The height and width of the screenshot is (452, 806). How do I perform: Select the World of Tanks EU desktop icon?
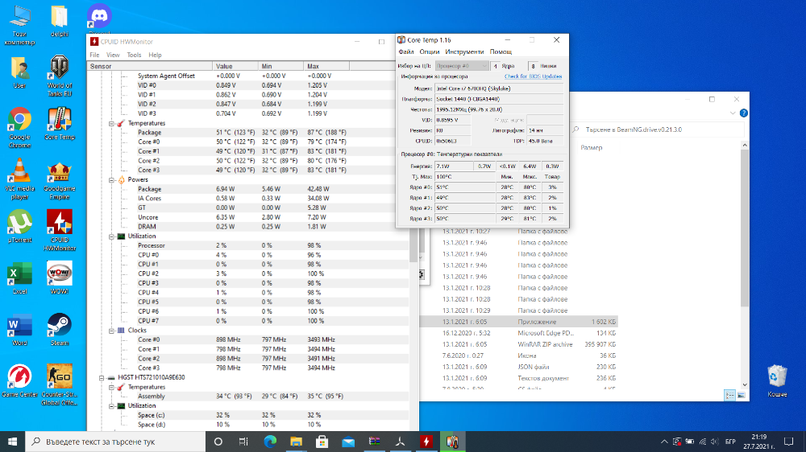59,76
